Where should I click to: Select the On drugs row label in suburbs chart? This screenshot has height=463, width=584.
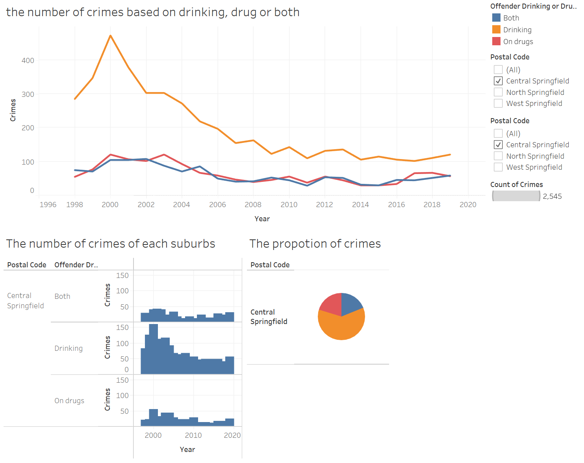coord(69,401)
